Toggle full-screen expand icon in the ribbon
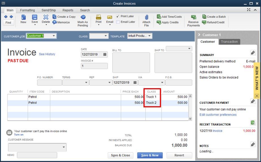The image size is (261, 162). click(249, 10)
